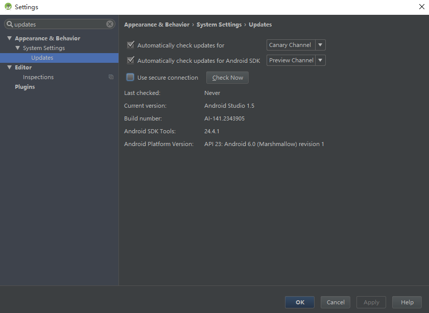This screenshot has height=313, width=429.
Task: Click the Apply button
Action: click(371, 302)
